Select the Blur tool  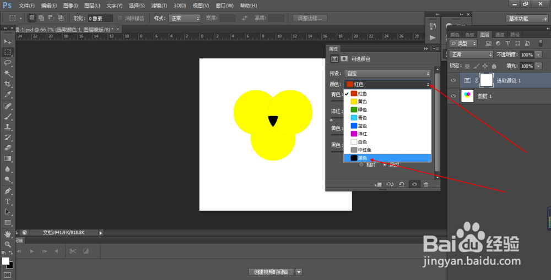(7, 169)
